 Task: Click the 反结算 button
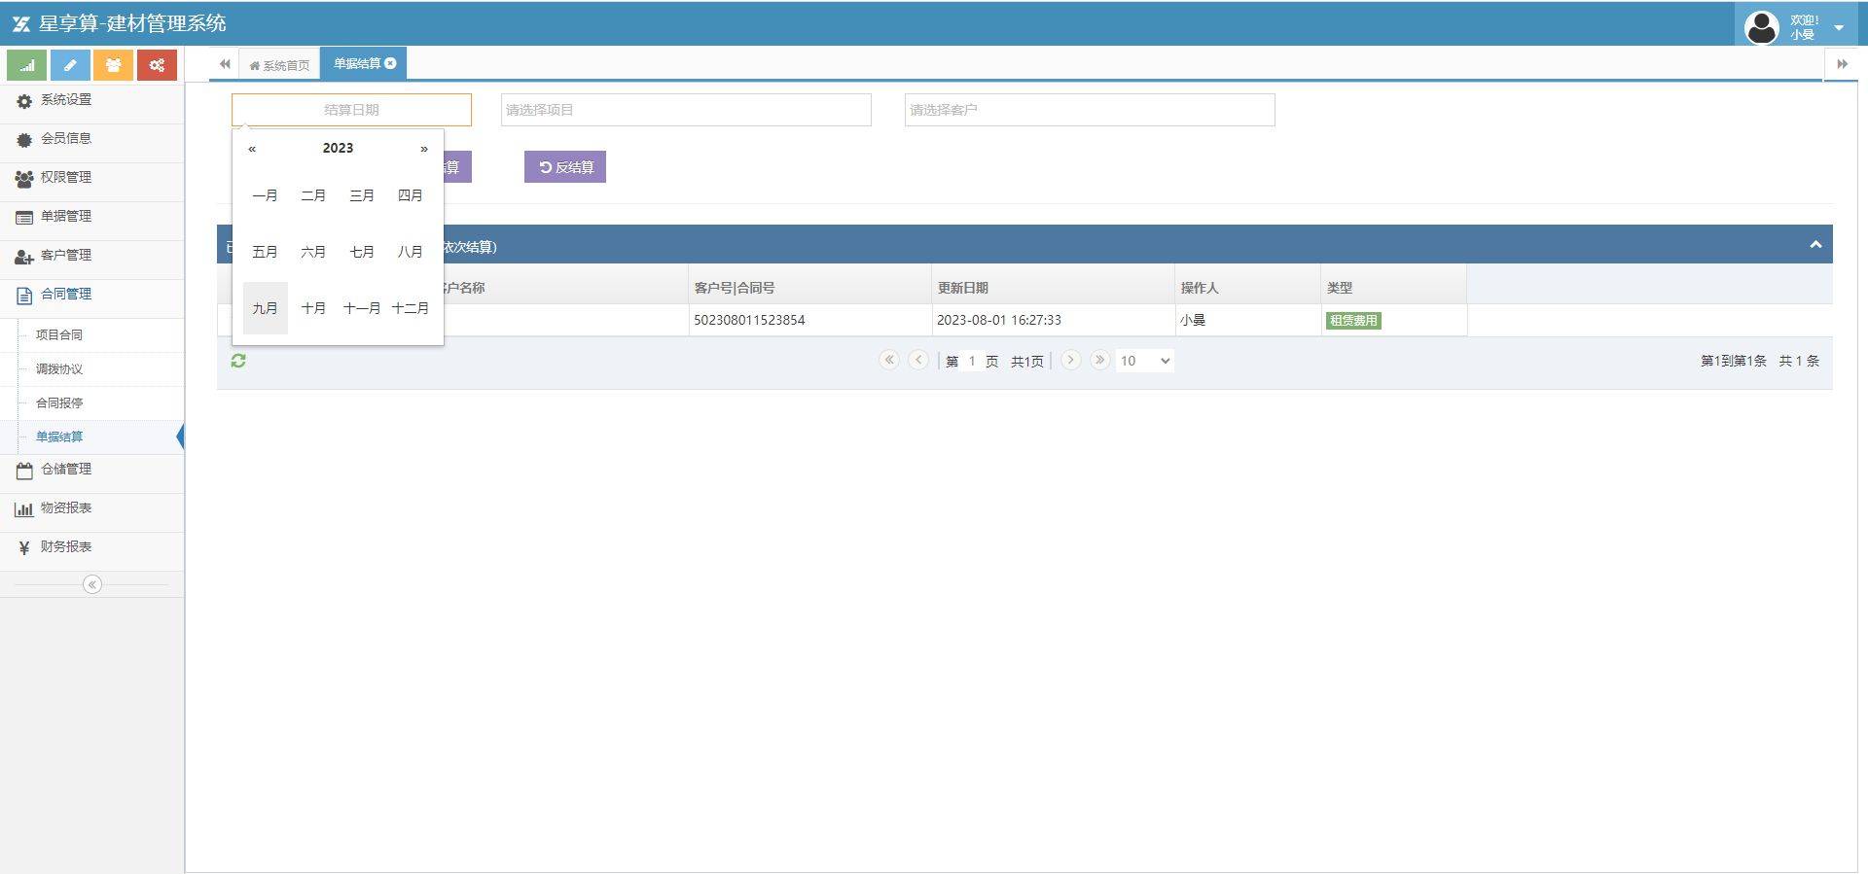point(565,167)
